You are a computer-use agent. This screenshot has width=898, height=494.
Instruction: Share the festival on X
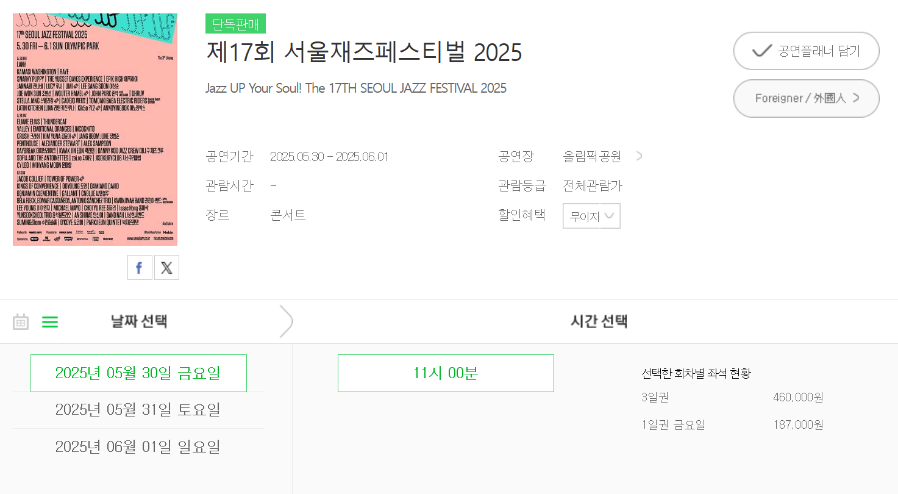click(166, 268)
